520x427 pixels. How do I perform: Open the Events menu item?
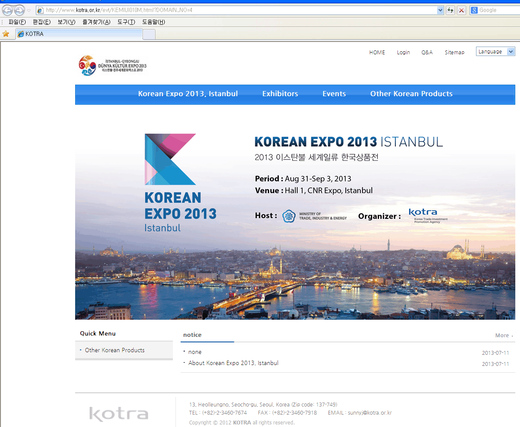tap(334, 94)
